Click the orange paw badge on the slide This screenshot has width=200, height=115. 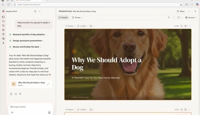[74, 51]
